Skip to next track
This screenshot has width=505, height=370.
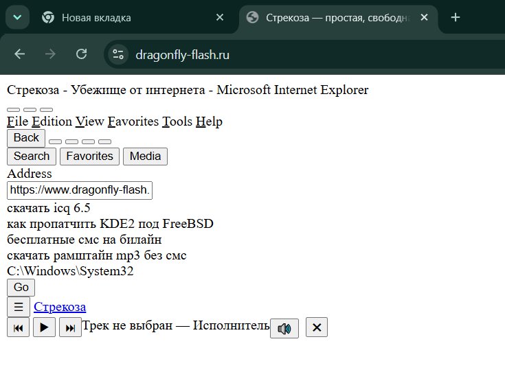[70, 327]
